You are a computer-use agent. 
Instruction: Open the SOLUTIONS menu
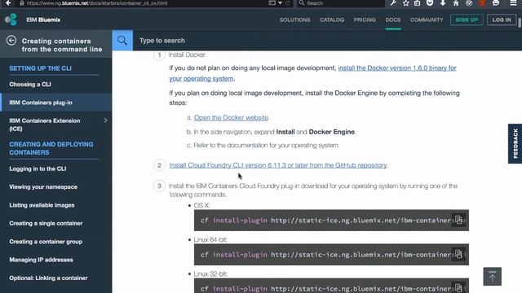coord(294,20)
